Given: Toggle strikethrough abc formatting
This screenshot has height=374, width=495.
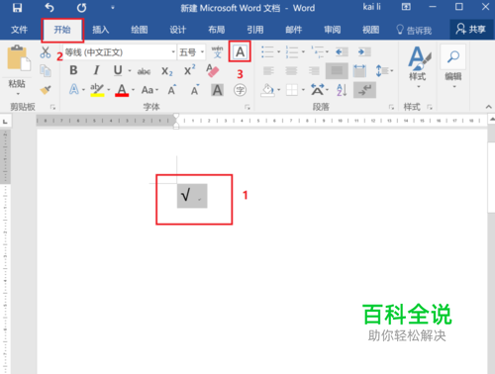Looking at the screenshot, I should [x=144, y=71].
